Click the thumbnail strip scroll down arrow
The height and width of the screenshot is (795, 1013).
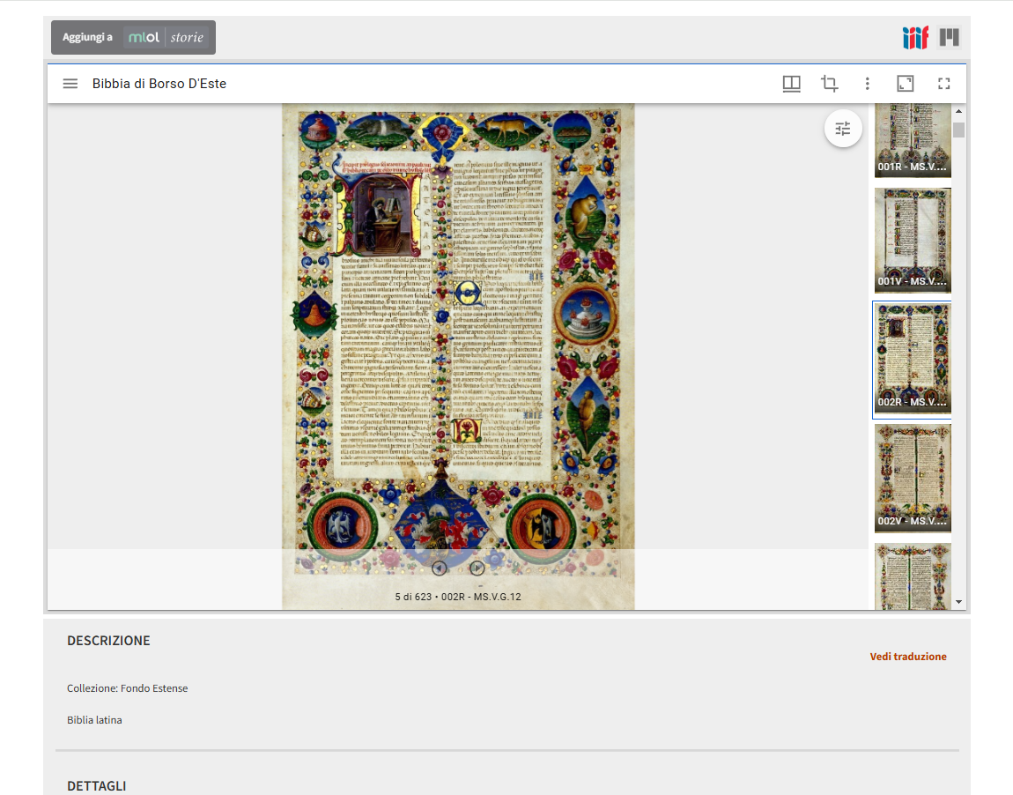(x=958, y=602)
